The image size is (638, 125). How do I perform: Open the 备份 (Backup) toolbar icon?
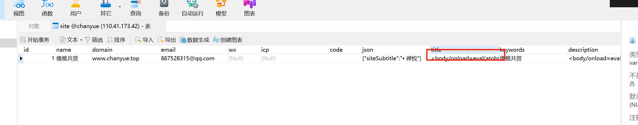[164, 8]
